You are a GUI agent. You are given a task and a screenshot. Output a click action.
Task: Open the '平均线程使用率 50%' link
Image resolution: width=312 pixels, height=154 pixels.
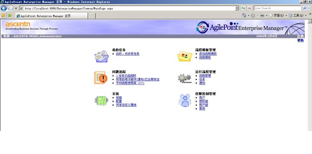130,83
